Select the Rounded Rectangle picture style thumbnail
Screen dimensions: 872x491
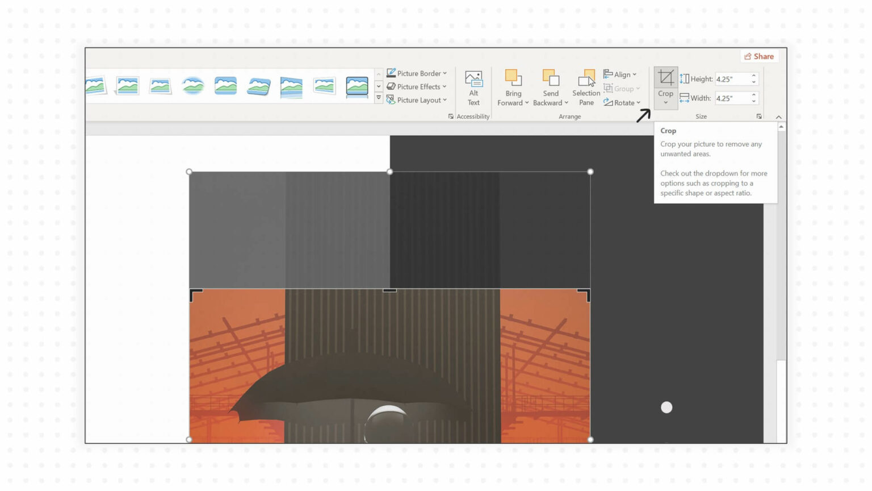(225, 85)
